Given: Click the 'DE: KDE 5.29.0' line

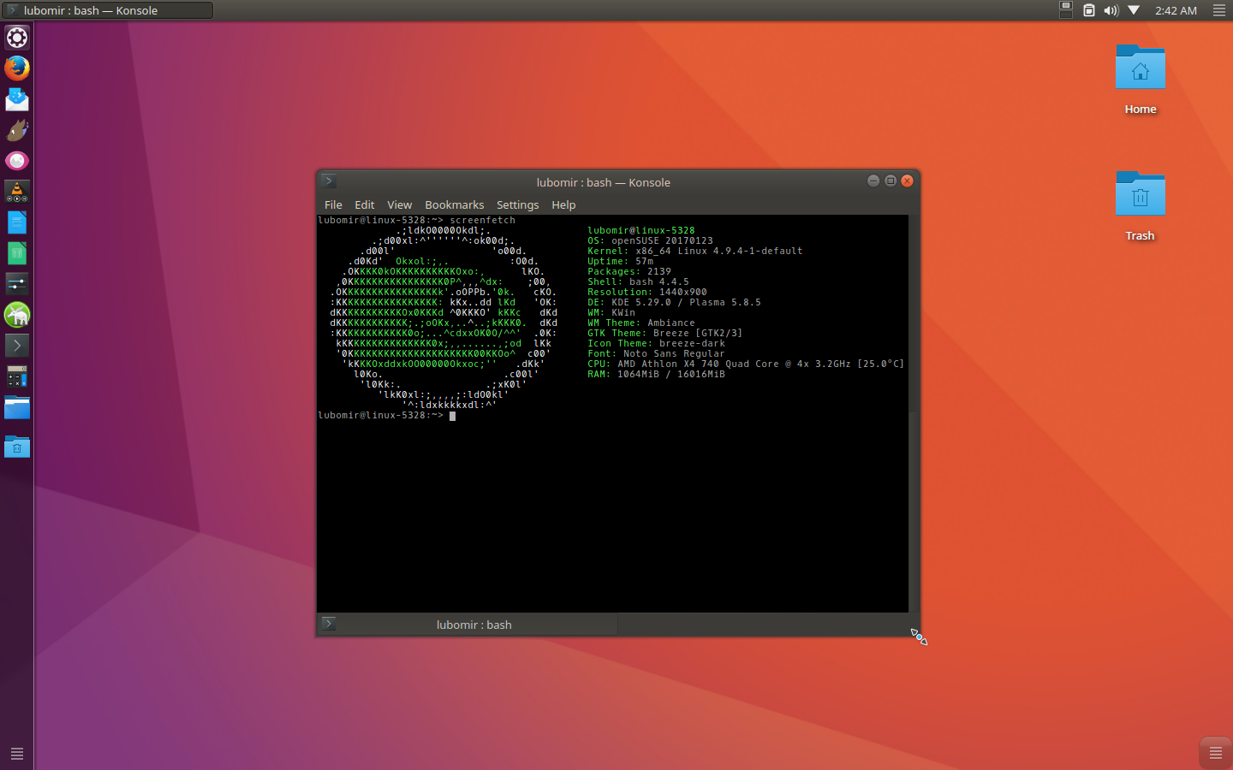Looking at the screenshot, I should coord(674,303).
